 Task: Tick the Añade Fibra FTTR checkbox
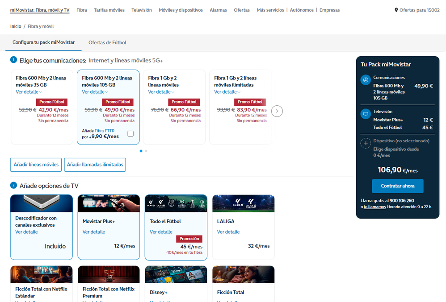[130, 133]
